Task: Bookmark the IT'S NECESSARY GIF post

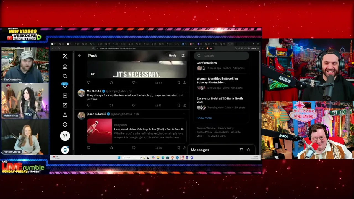Action: click(x=179, y=82)
